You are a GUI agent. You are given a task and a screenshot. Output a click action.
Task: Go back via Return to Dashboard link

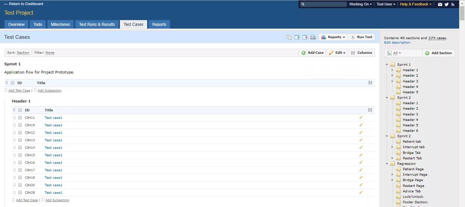(x=24, y=4)
